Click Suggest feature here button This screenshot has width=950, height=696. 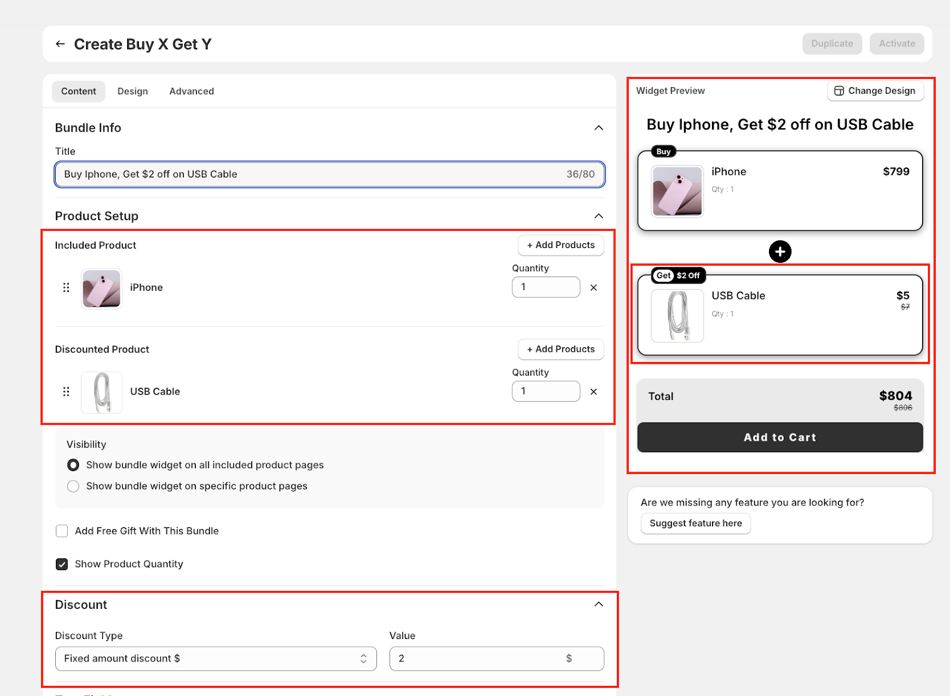click(x=695, y=523)
